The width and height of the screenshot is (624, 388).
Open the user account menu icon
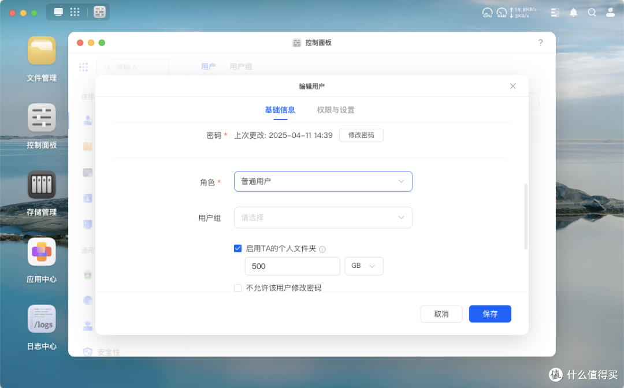[x=611, y=13]
